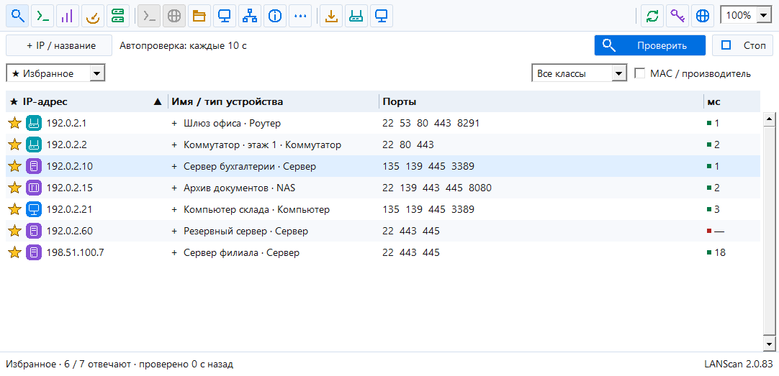Click the server device icon of 198.51.100.7
The height and width of the screenshot is (376, 779).
(x=34, y=252)
